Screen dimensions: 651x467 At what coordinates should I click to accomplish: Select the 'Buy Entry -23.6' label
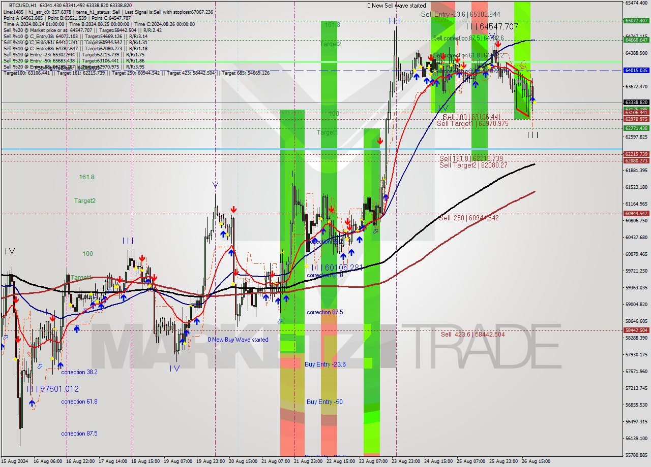(x=325, y=364)
